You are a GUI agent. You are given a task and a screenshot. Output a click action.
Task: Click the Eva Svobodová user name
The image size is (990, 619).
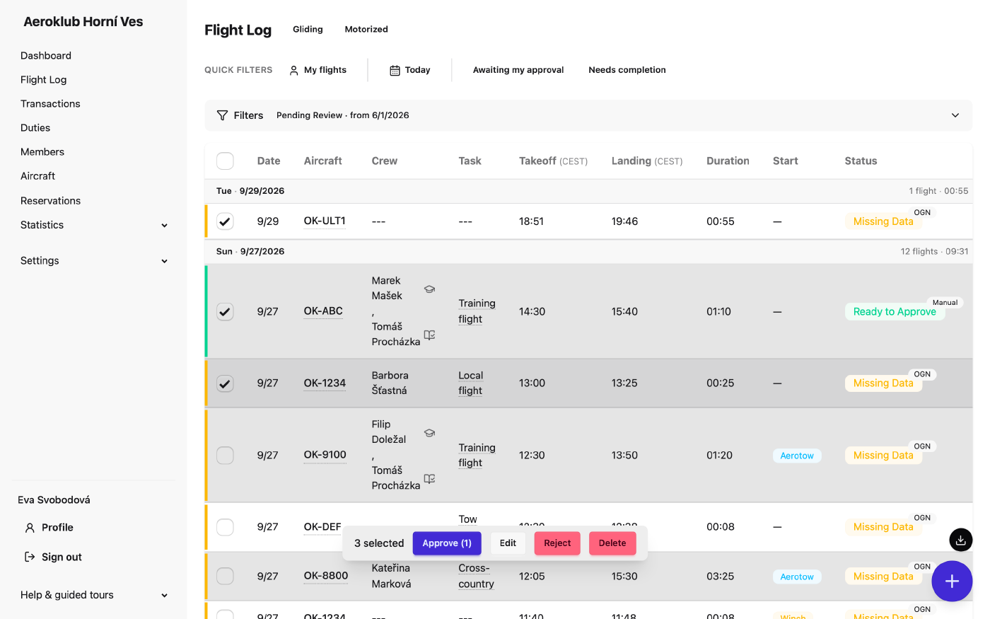click(54, 500)
